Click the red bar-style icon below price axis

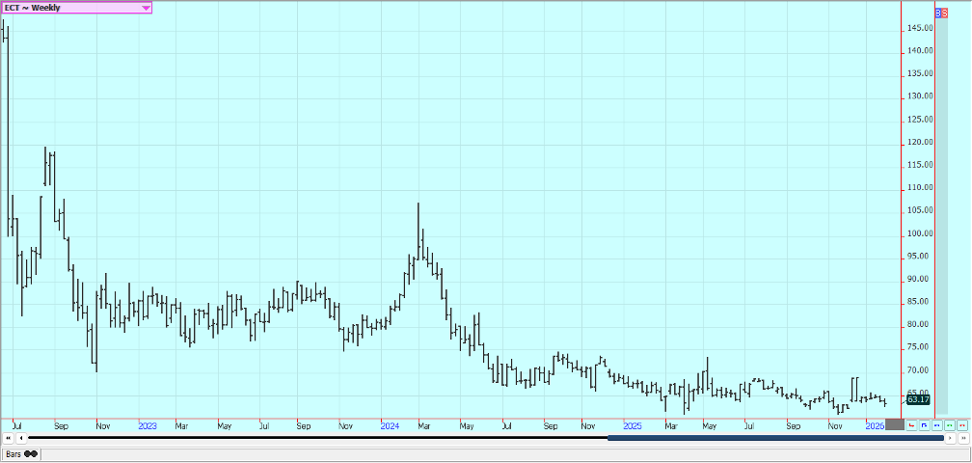click(x=911, y=424)
